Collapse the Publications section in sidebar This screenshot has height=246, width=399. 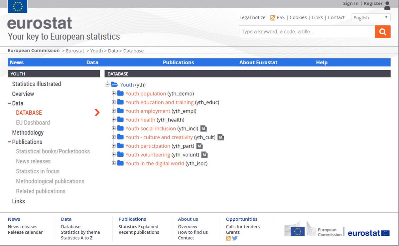pyautogui.click(x=9, y=142)
